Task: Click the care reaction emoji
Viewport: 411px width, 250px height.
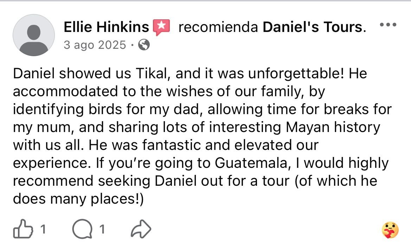Action: pyautogui.click(x=390, y=230)
